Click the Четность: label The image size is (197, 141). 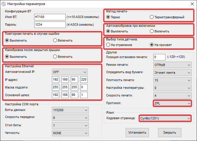(x=12, y=133)
